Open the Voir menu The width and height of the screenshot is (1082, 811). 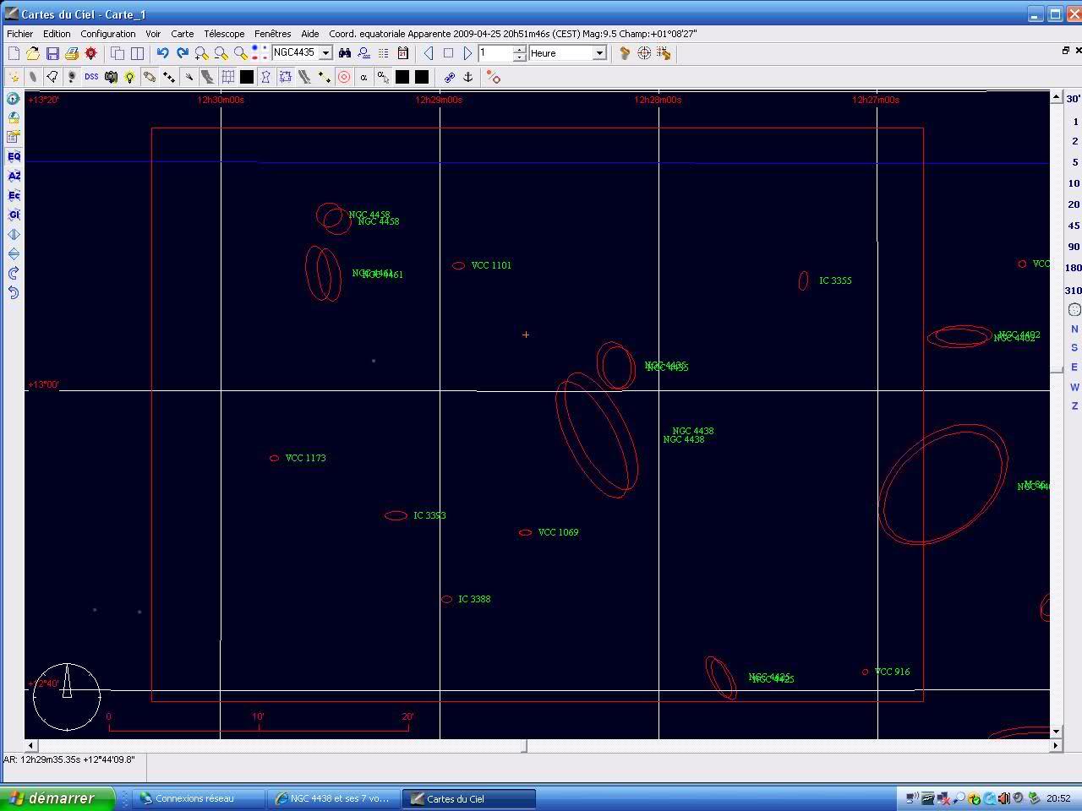click(153, 34)
